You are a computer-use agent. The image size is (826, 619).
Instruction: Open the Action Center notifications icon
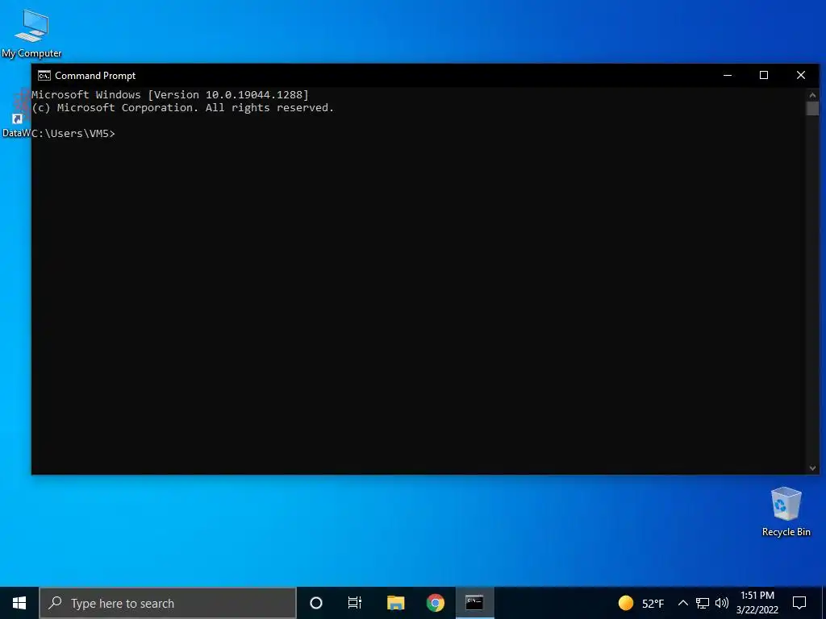(x=799, y=603)
